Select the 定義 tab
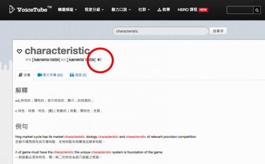This screenshot has height=164, width=265. (x=24, y=75)
